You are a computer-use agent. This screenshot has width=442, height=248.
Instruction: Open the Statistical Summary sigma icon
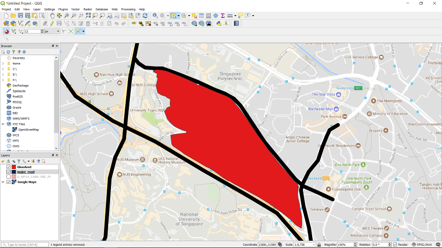click(222, 16)
